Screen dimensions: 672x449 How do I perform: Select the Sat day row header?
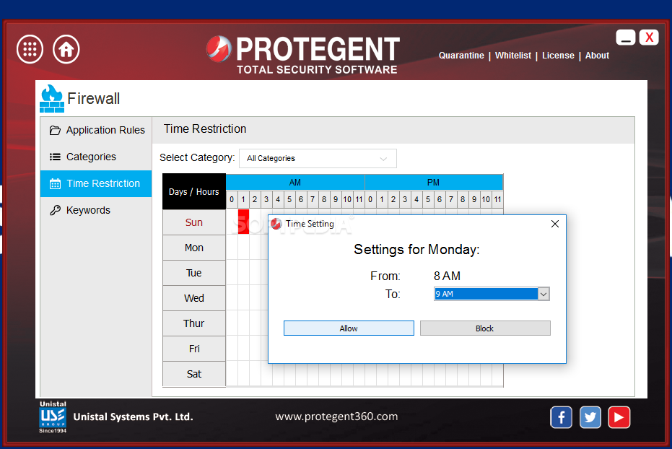(x=194, y=374)
